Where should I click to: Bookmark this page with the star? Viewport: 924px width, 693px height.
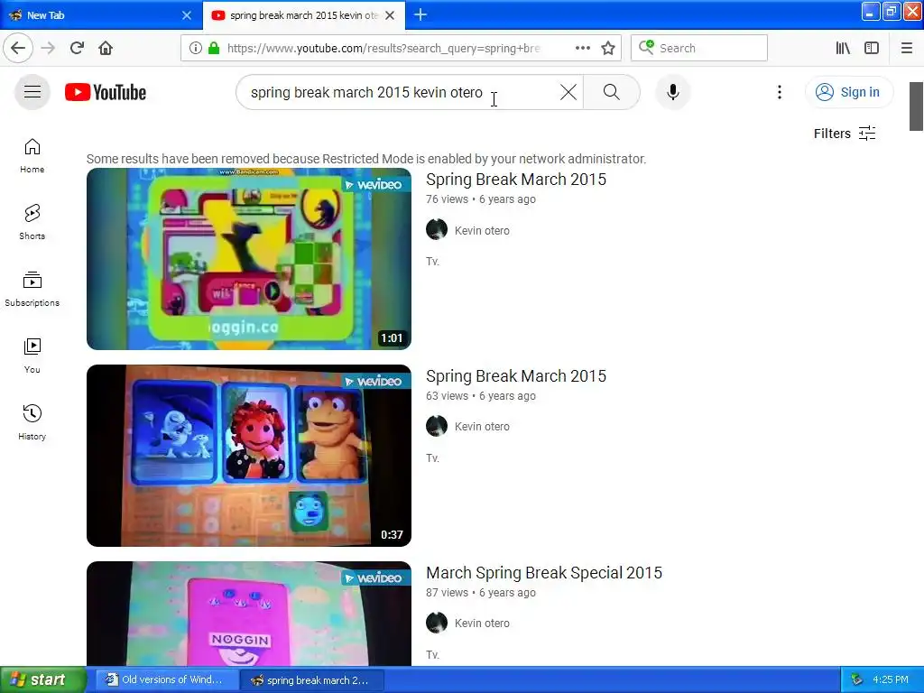[x=608, y=48]
